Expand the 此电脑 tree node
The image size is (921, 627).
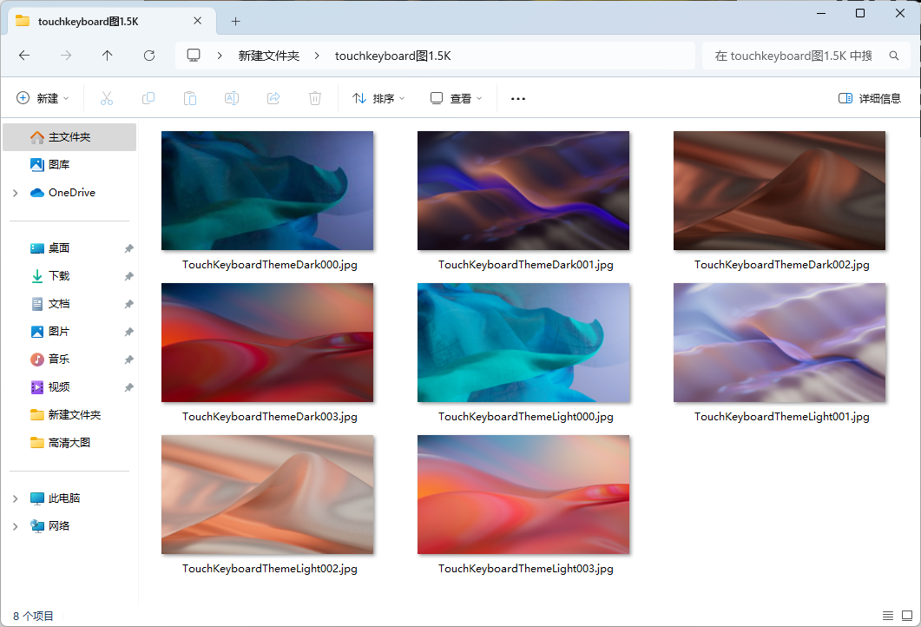click(15, 498)
